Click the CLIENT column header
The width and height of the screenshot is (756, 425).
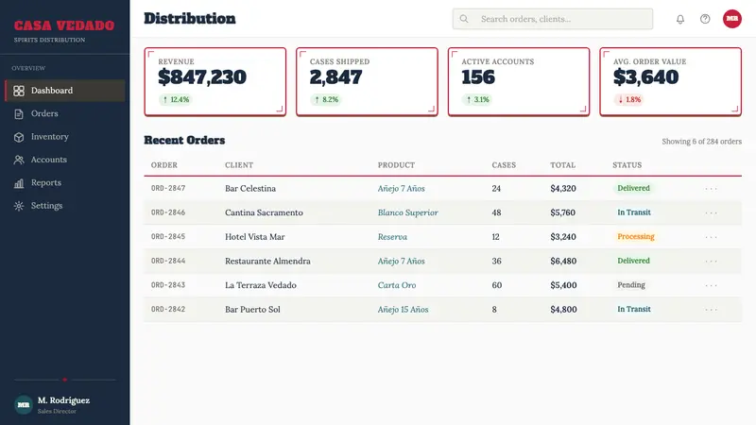(239, 164)
